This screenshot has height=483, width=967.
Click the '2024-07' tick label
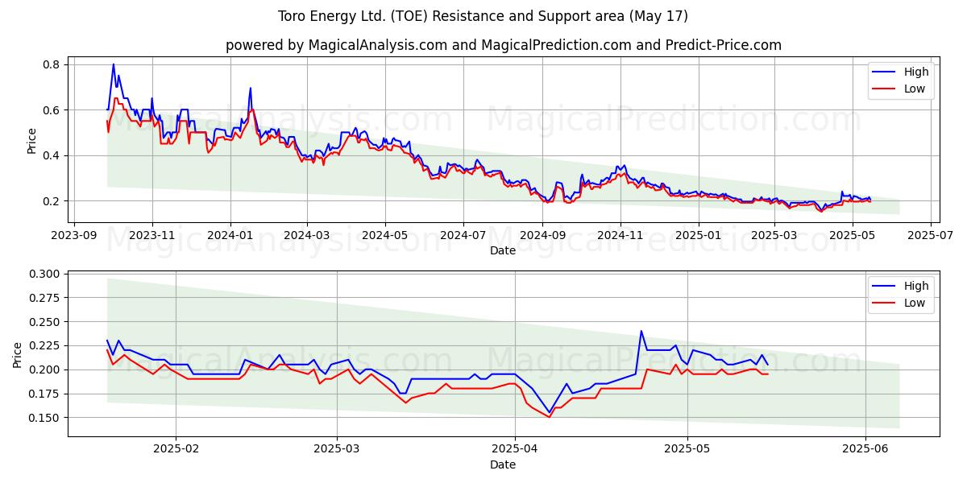pos(463,235)
